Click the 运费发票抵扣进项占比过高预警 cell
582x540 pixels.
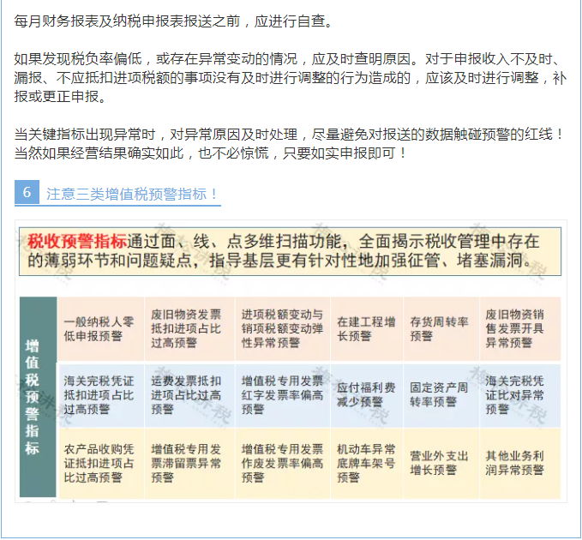click(187, 394)
